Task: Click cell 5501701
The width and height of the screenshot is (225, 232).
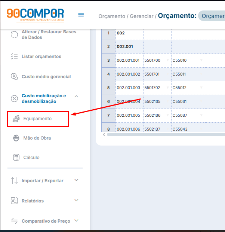Action: (x=157, y=74)
